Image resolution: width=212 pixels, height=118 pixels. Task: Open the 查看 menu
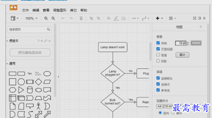coord(46,10)
